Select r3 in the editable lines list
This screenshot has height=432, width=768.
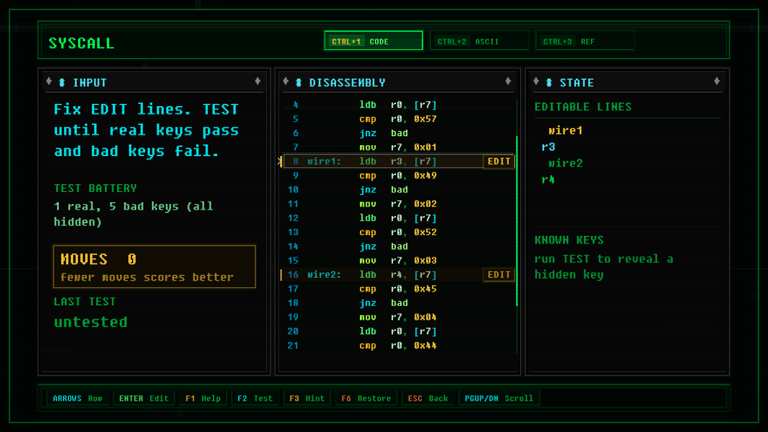[x=548, y=147]
